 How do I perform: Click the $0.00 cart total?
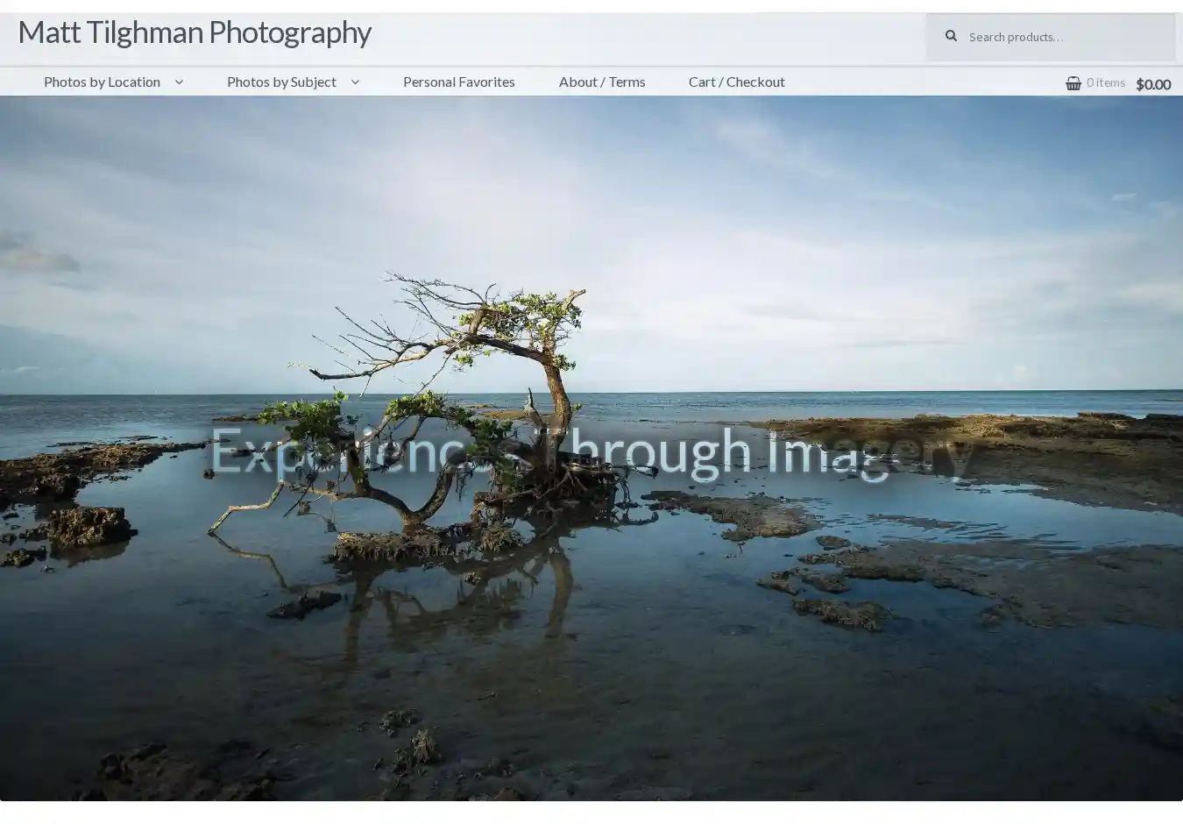click(1152, 84)
